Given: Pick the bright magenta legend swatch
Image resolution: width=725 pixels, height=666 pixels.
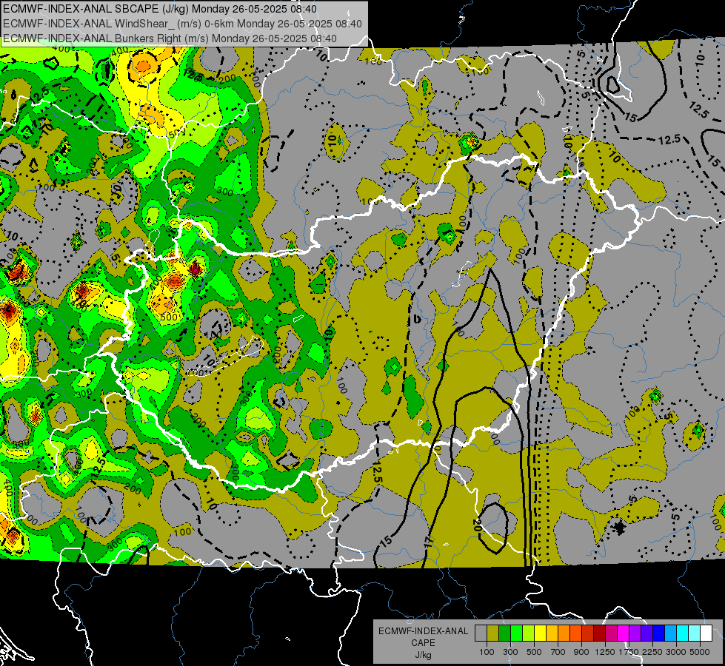Looking at the screenshot, I should (624, 633).
